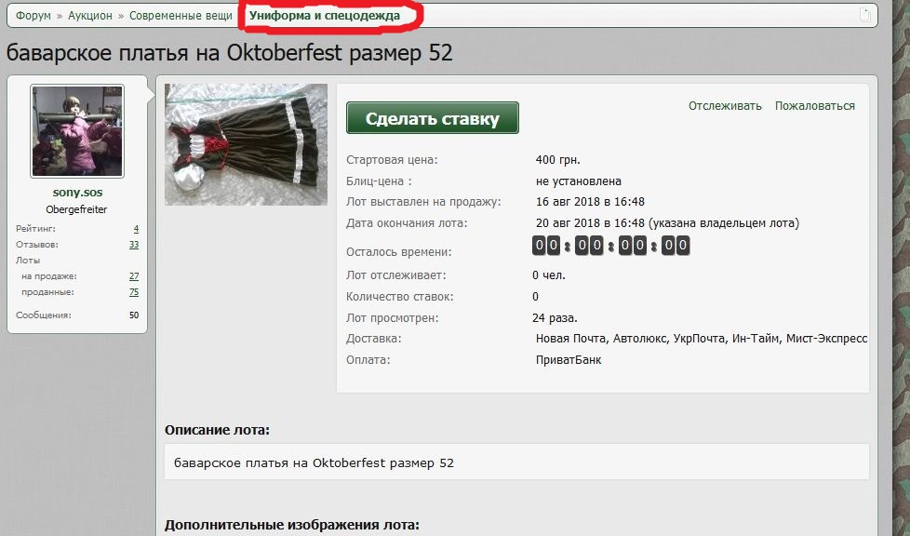Open the sony.sos user avatar

tap(77, 131)
